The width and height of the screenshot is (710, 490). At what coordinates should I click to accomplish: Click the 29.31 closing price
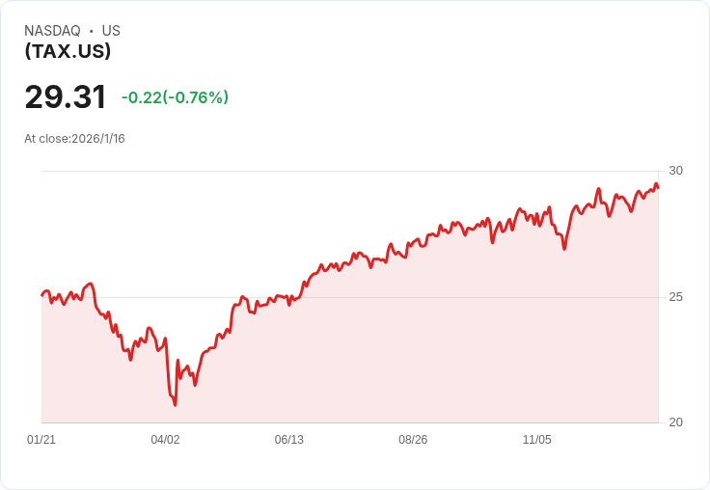66,97
